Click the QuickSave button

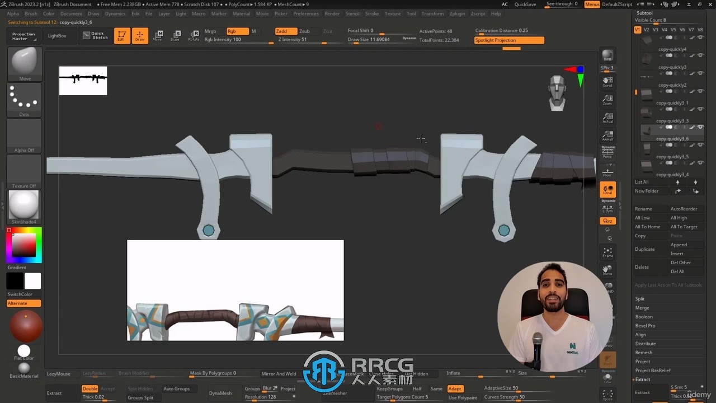[x=525, y=4]
